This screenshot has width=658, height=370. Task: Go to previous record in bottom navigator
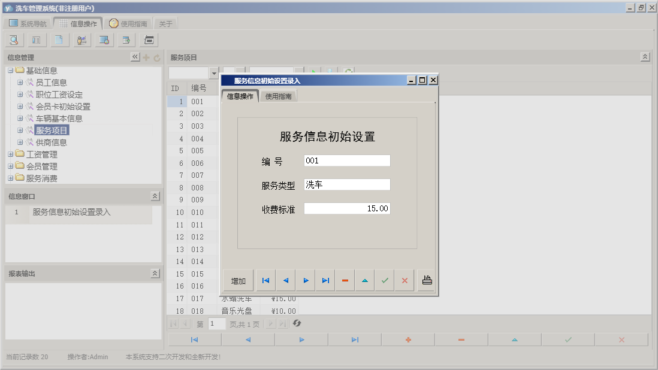(248, 340)
